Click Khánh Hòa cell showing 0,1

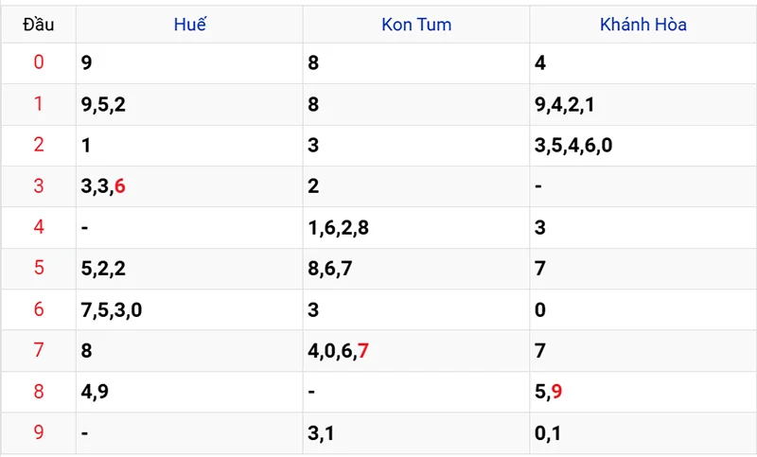[x=546, y=432]
